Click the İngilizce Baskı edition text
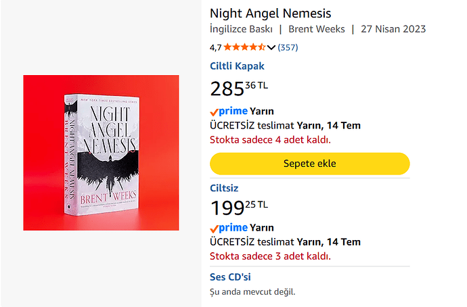The image size is (467, 307). (x=241, y=29)
